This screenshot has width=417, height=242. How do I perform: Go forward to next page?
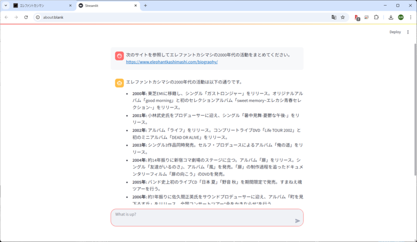16,17
